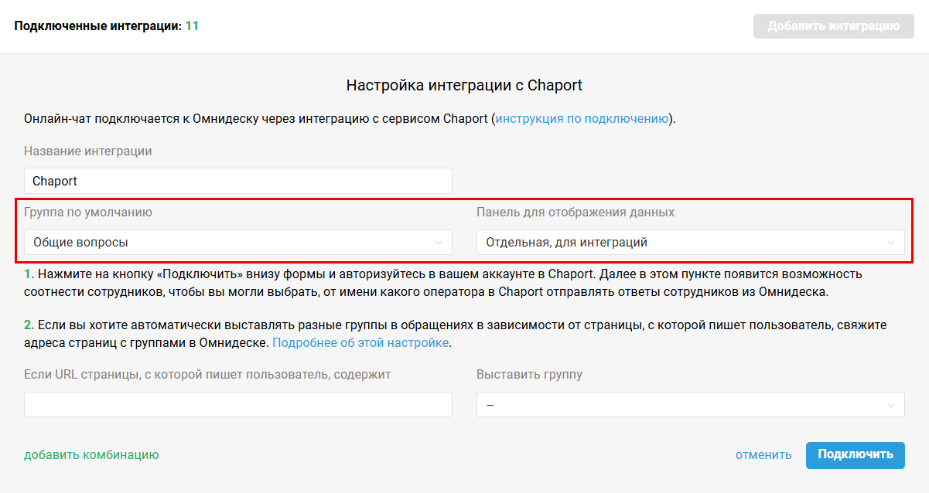Screen dimensions: 929x493
Task: Click the 'Подключенные интеграции:' label
Action: [x=97, y=26]
